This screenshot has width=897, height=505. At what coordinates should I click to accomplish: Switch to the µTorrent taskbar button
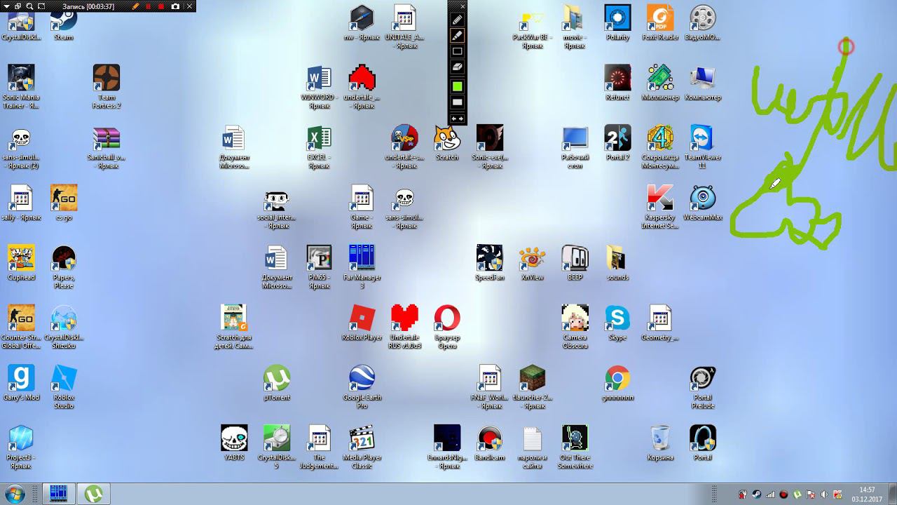click(x=93, y=494)
